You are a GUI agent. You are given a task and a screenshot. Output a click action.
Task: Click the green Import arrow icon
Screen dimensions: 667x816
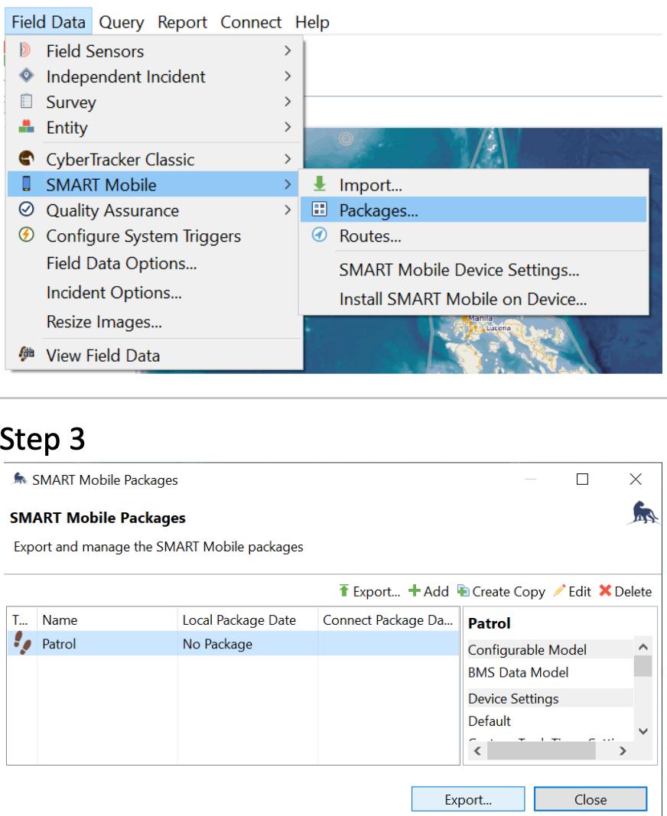click(x=319, y=184)
